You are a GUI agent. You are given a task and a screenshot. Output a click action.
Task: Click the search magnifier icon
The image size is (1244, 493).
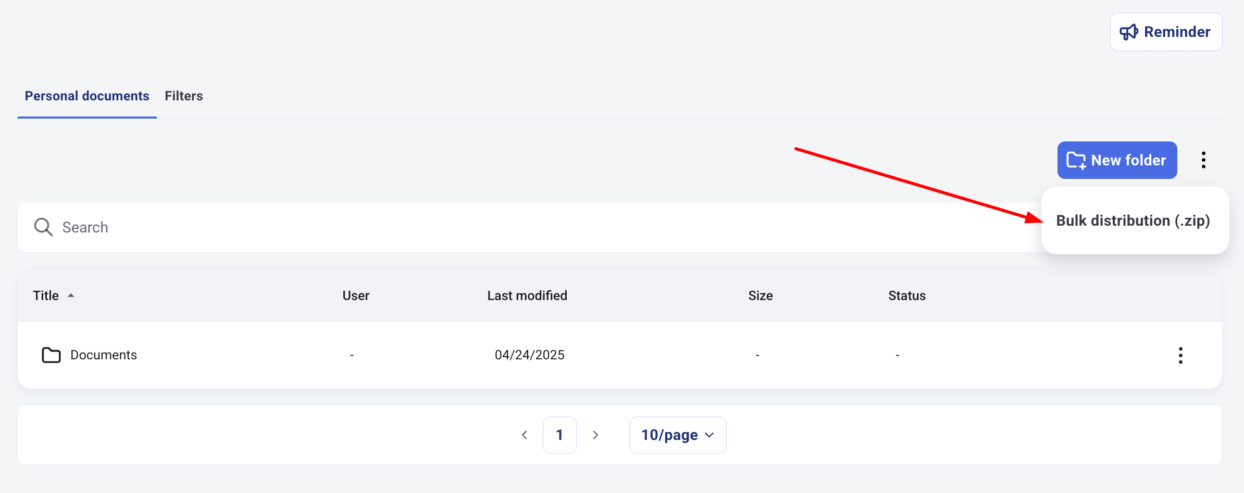[x=43, y=227]
